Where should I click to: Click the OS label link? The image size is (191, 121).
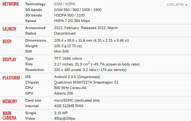[28, 77]
